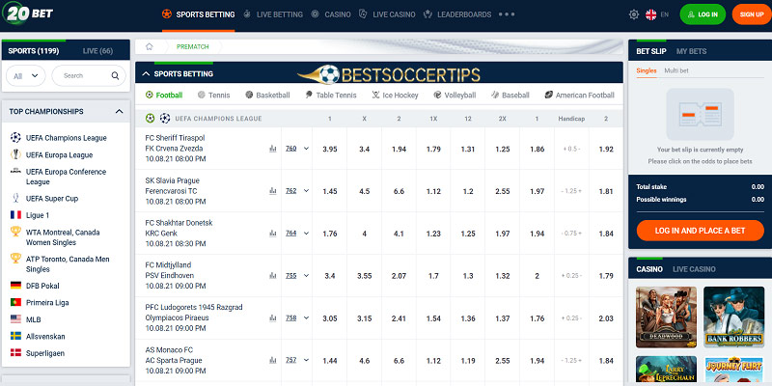Open market count 760 for Sheriff Tiraspol match
Image resolution: width=772 pixels, height=386 pixels.
pyautogui.click(x=291, y=149)
